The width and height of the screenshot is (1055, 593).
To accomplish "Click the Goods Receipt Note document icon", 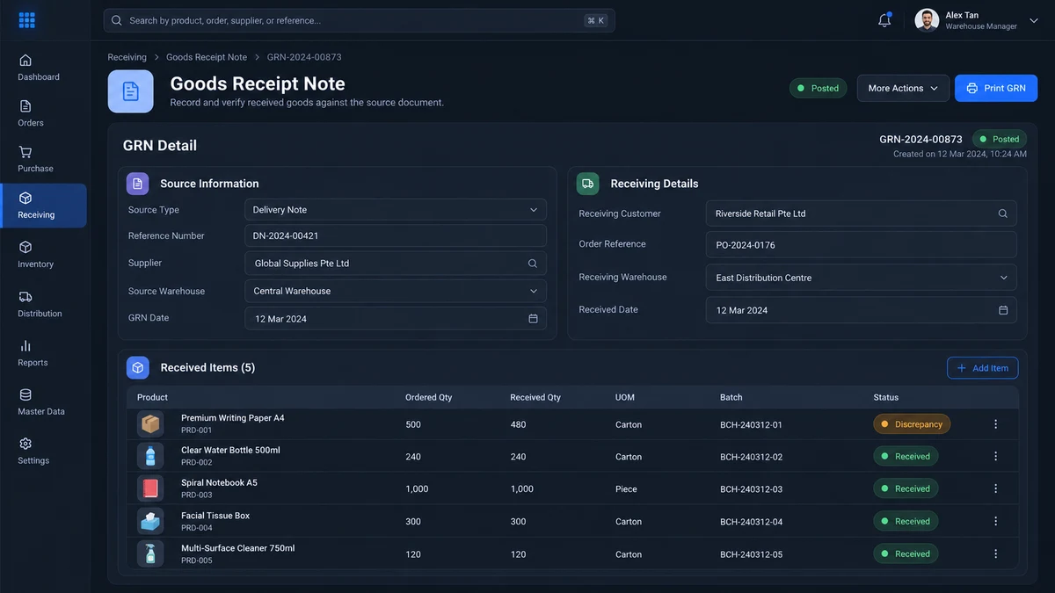I will pyautogui.click(x=130, y=91).
